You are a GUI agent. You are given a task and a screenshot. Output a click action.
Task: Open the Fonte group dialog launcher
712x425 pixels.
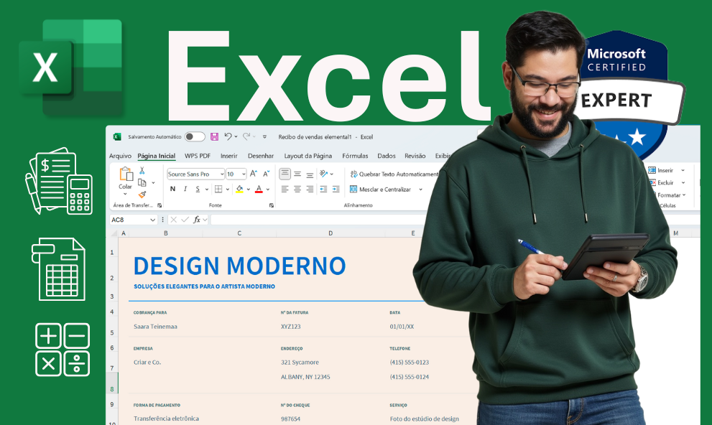tap(272, 205)
